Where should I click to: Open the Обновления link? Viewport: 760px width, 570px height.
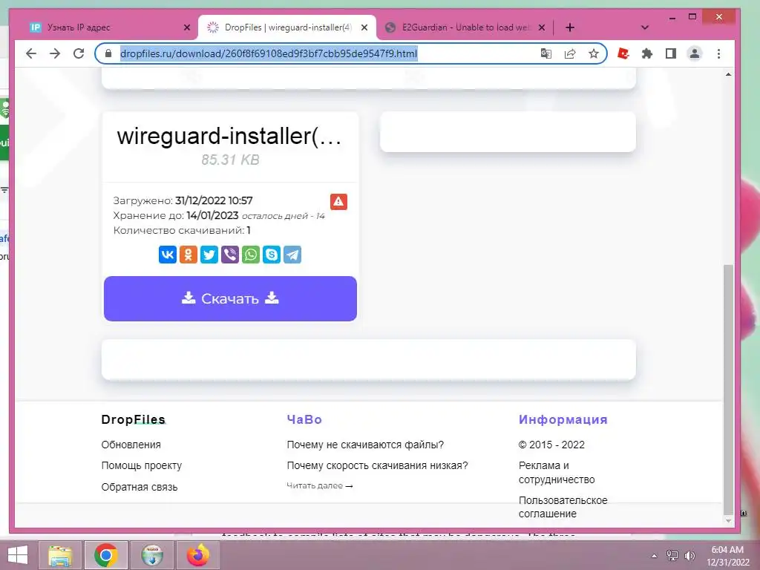(x=131, y=445)
